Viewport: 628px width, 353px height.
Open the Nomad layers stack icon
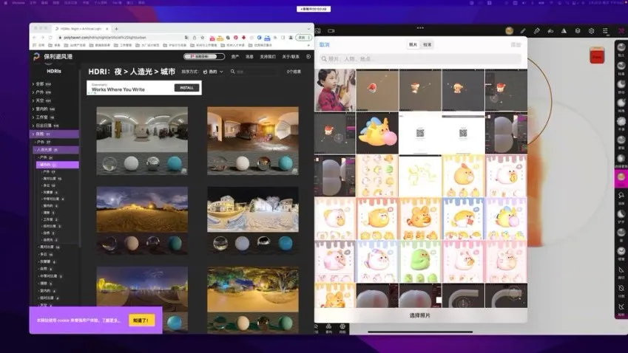point(578,31)
